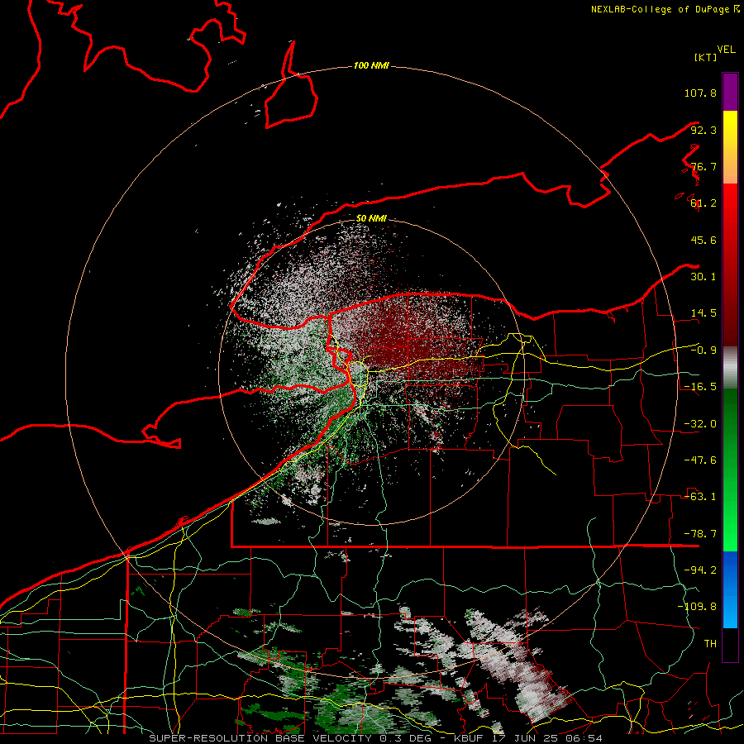Screen dimensions: 744x744
Task: Select the -109.8 scale value
Action: (697, 607)
